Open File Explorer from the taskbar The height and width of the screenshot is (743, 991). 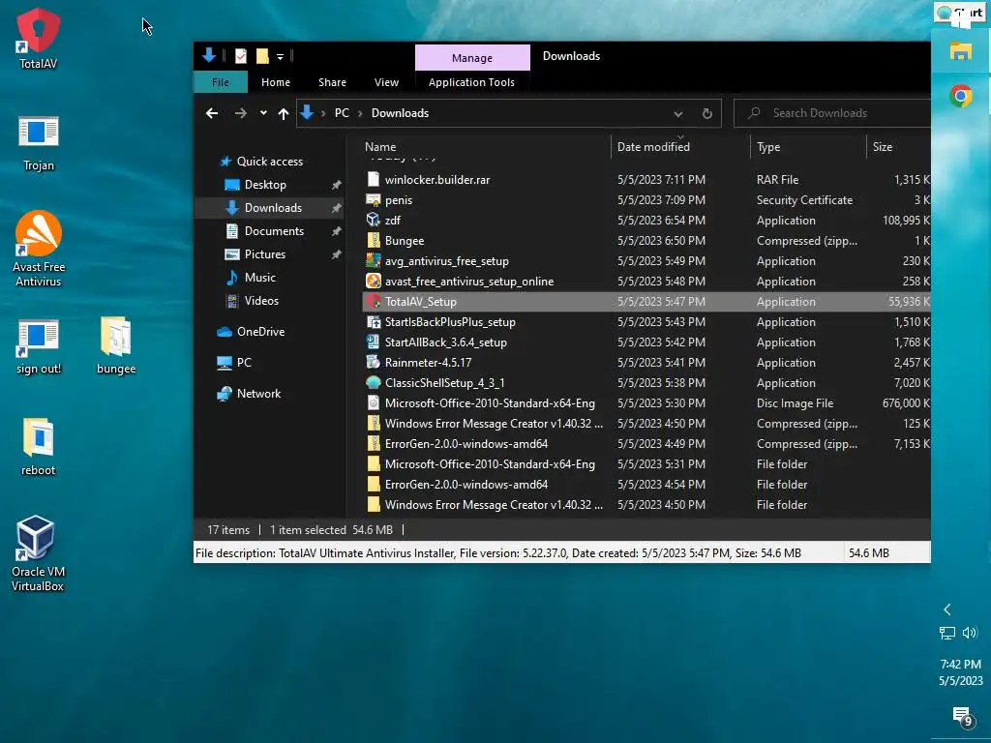961,50
